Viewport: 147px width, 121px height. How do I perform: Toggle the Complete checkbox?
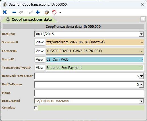(36, 108)
